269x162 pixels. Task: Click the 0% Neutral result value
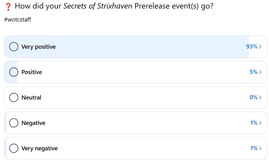(x=253, y=97)
